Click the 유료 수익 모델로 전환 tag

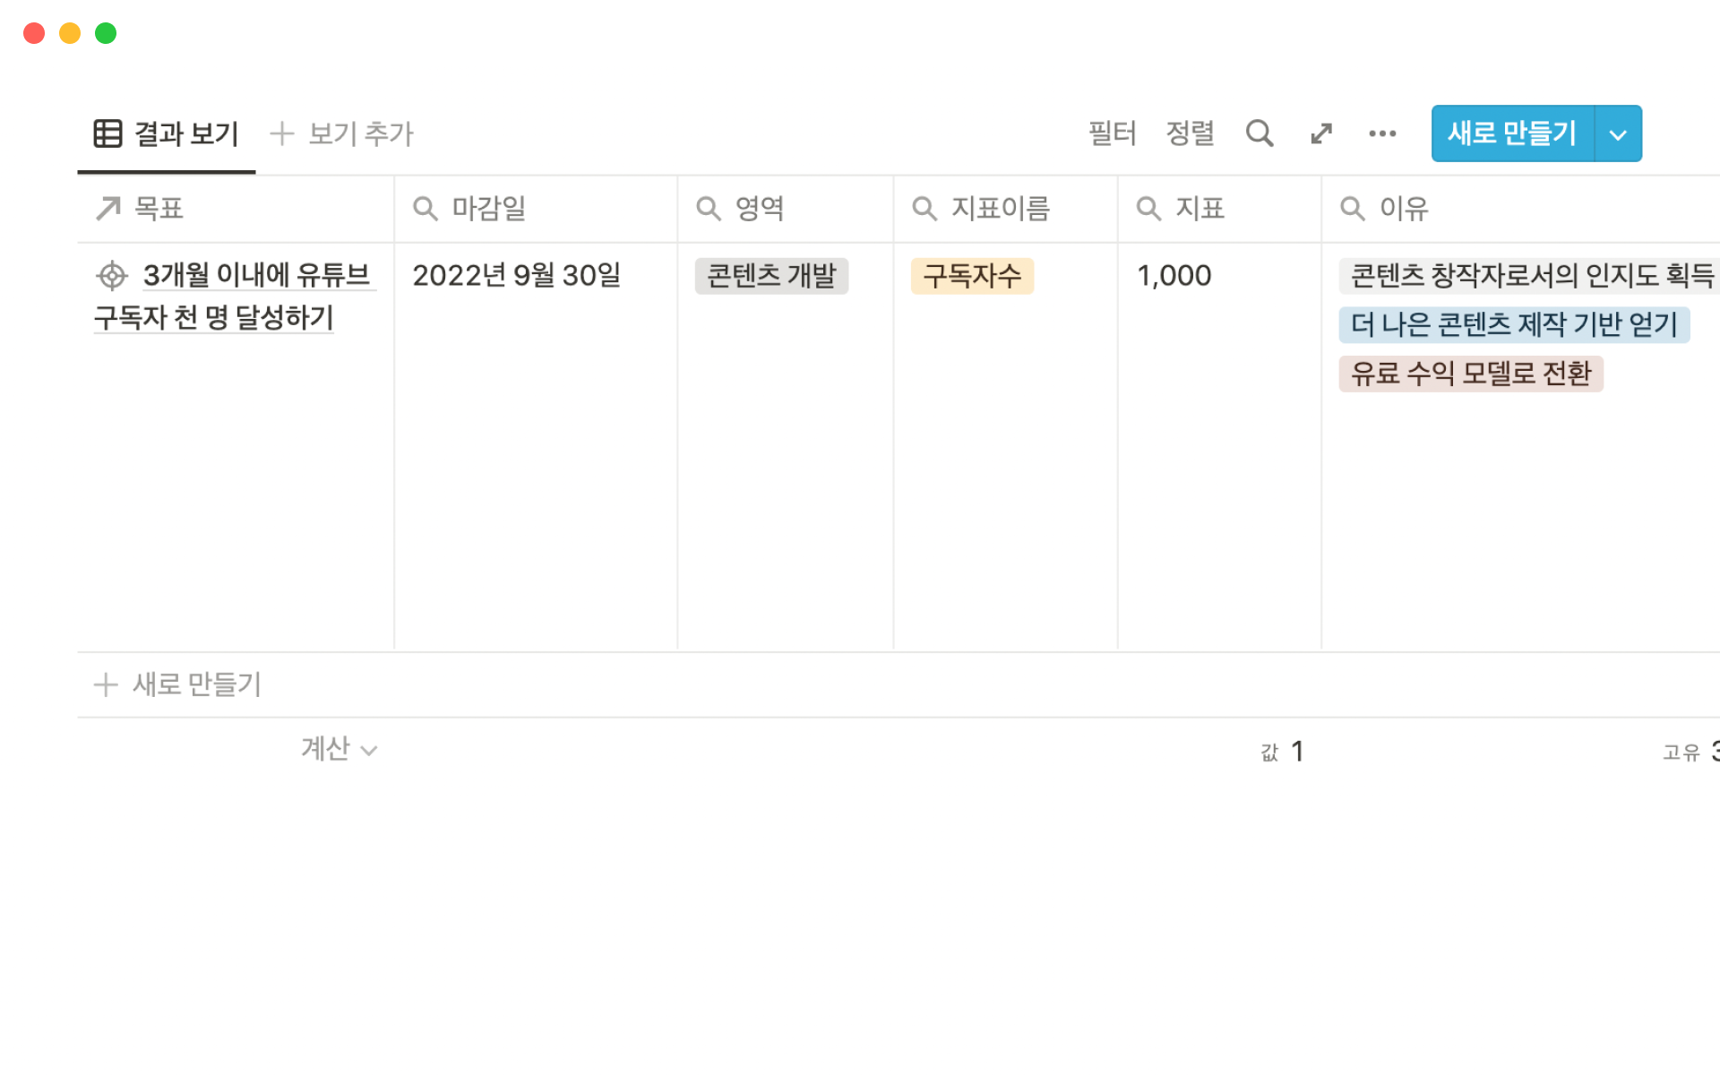pyautogui.click(x=1470, y=374)
